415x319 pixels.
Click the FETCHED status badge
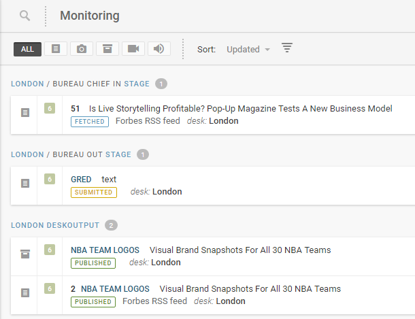pos(89,122)
